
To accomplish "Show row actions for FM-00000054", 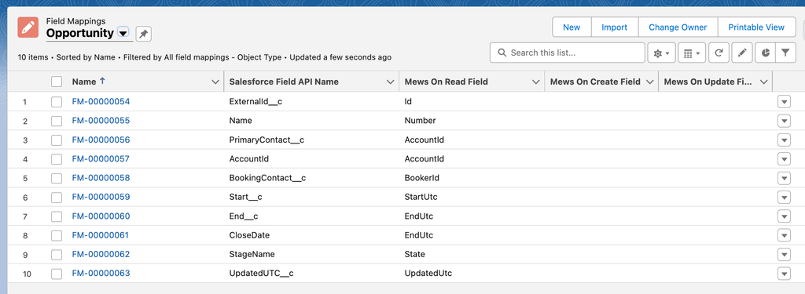I will [x=784, y=102].
